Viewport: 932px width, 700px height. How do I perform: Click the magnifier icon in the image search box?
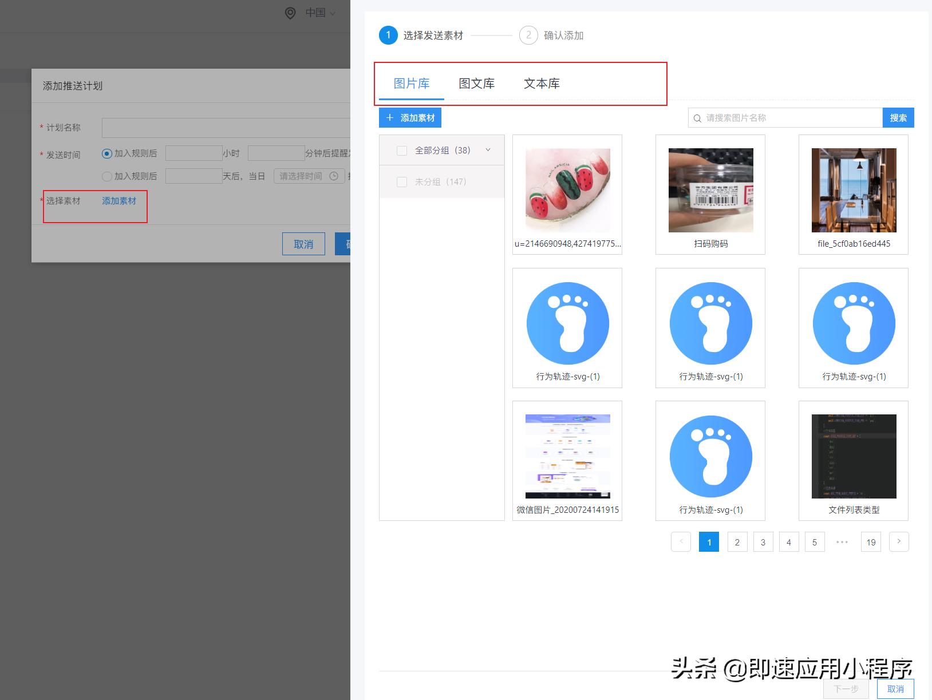point(697,117)
